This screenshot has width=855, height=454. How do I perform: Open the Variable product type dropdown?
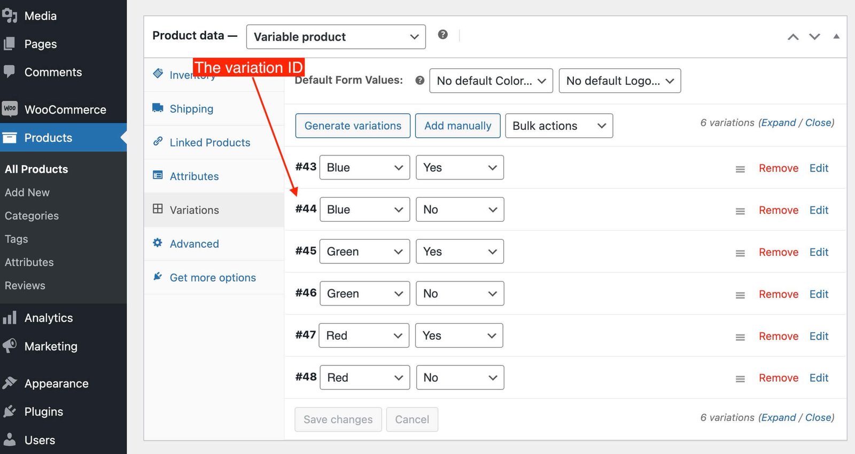click(x=336, y=37)
